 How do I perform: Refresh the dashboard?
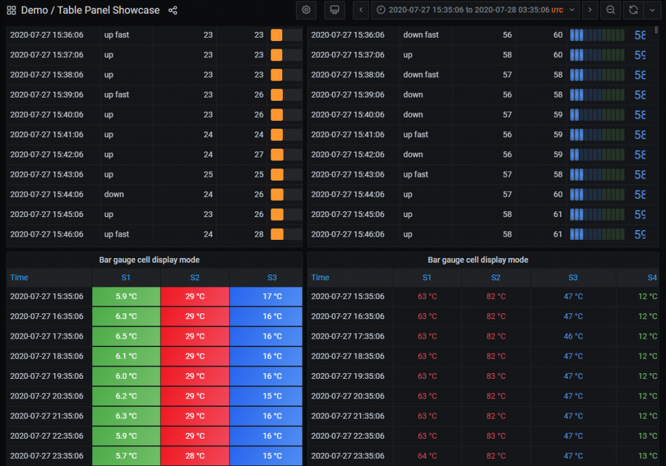(633, 10)
